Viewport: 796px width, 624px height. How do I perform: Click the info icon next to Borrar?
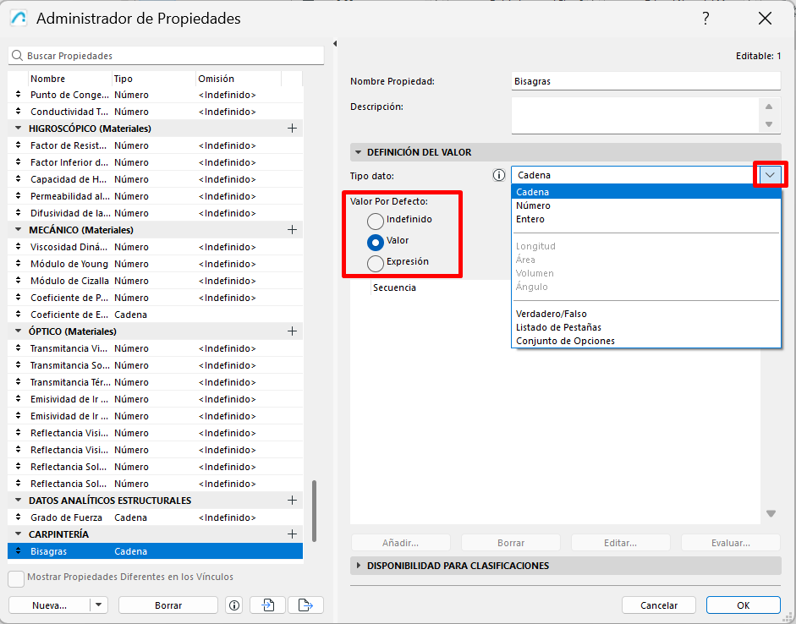point(234,605)
